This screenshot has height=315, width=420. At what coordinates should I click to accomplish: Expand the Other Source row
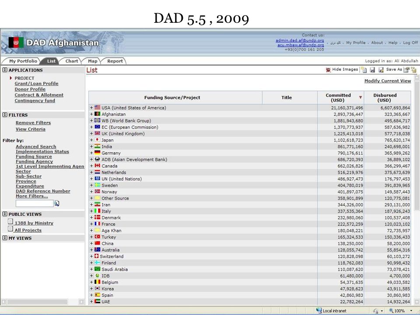tap(91, 198)
